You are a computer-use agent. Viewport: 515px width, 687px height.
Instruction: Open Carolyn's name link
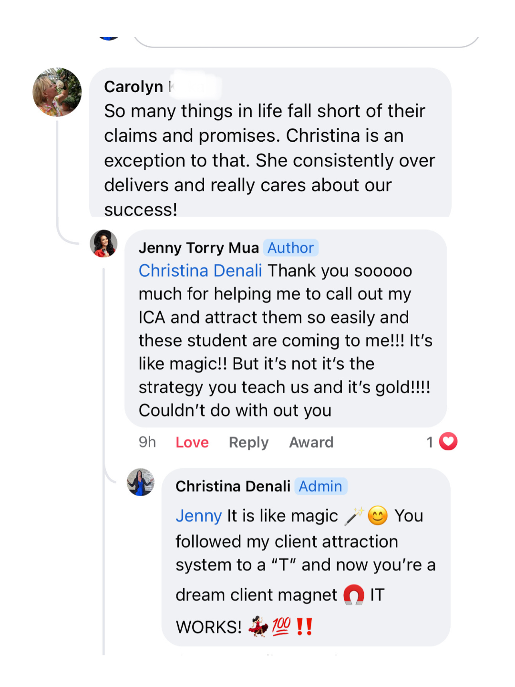pos(134,87)
